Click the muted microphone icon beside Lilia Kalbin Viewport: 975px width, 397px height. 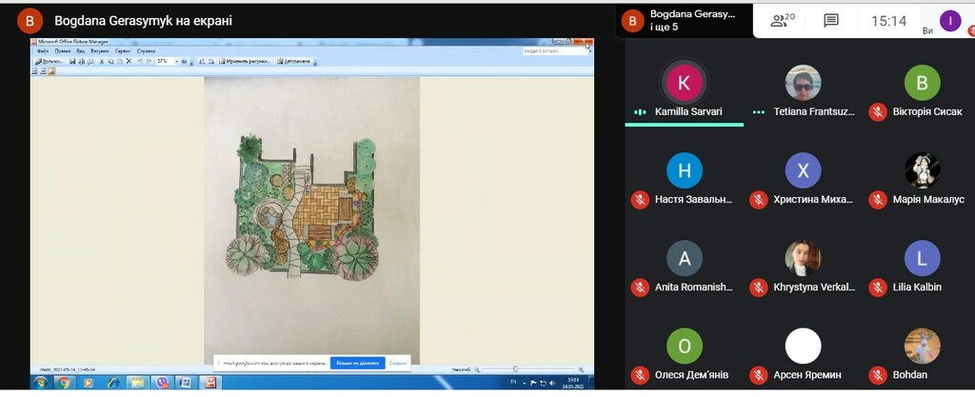(878, 287)
